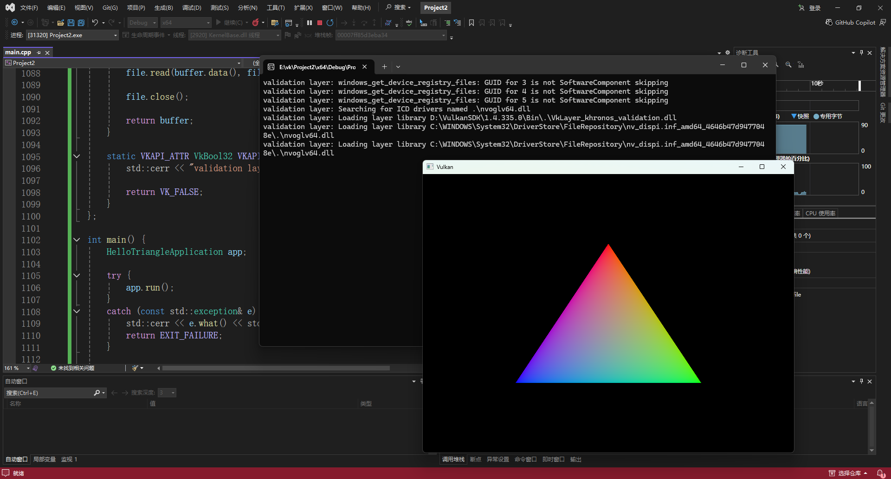The height and width of the screenshot is (479, 891).
Task: Open GitHub Copilot
Action: (851, 22)
